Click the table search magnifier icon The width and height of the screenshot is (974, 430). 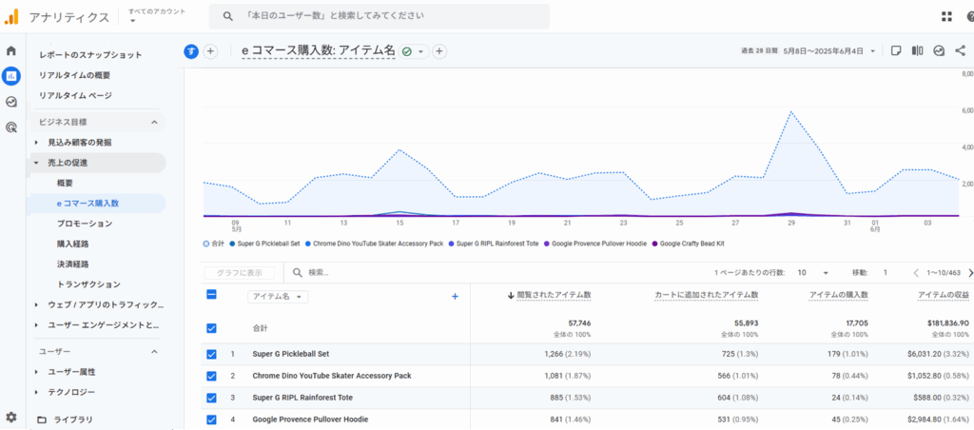point(298,272)
